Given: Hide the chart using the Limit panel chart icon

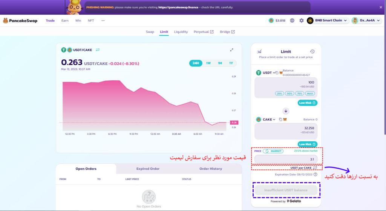Looking at the screenshot, I should point(259,51).
